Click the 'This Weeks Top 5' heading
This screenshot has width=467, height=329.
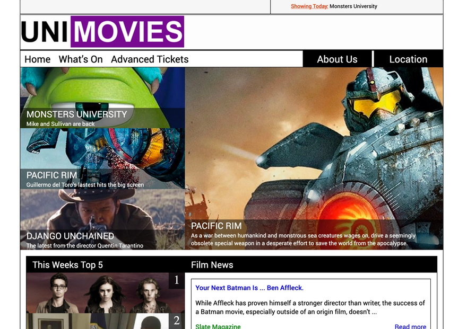[x=67, y=265]
